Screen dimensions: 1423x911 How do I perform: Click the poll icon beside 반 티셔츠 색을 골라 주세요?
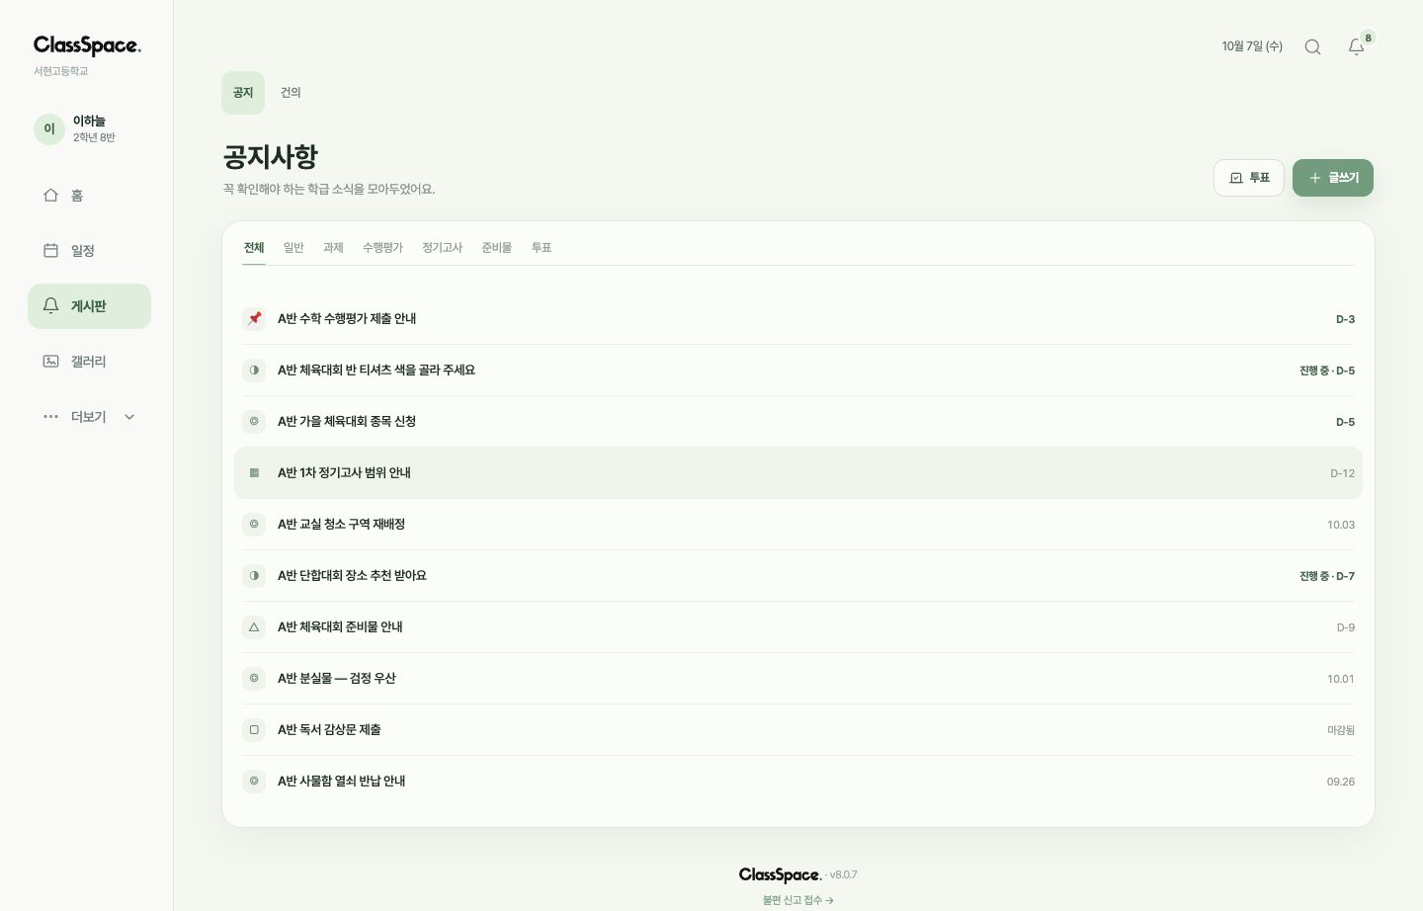pos(254,370)
